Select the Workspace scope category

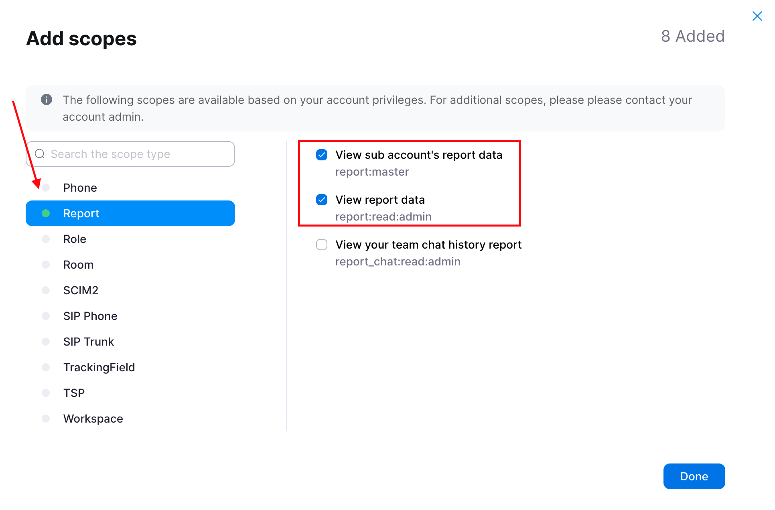point(130,419)
